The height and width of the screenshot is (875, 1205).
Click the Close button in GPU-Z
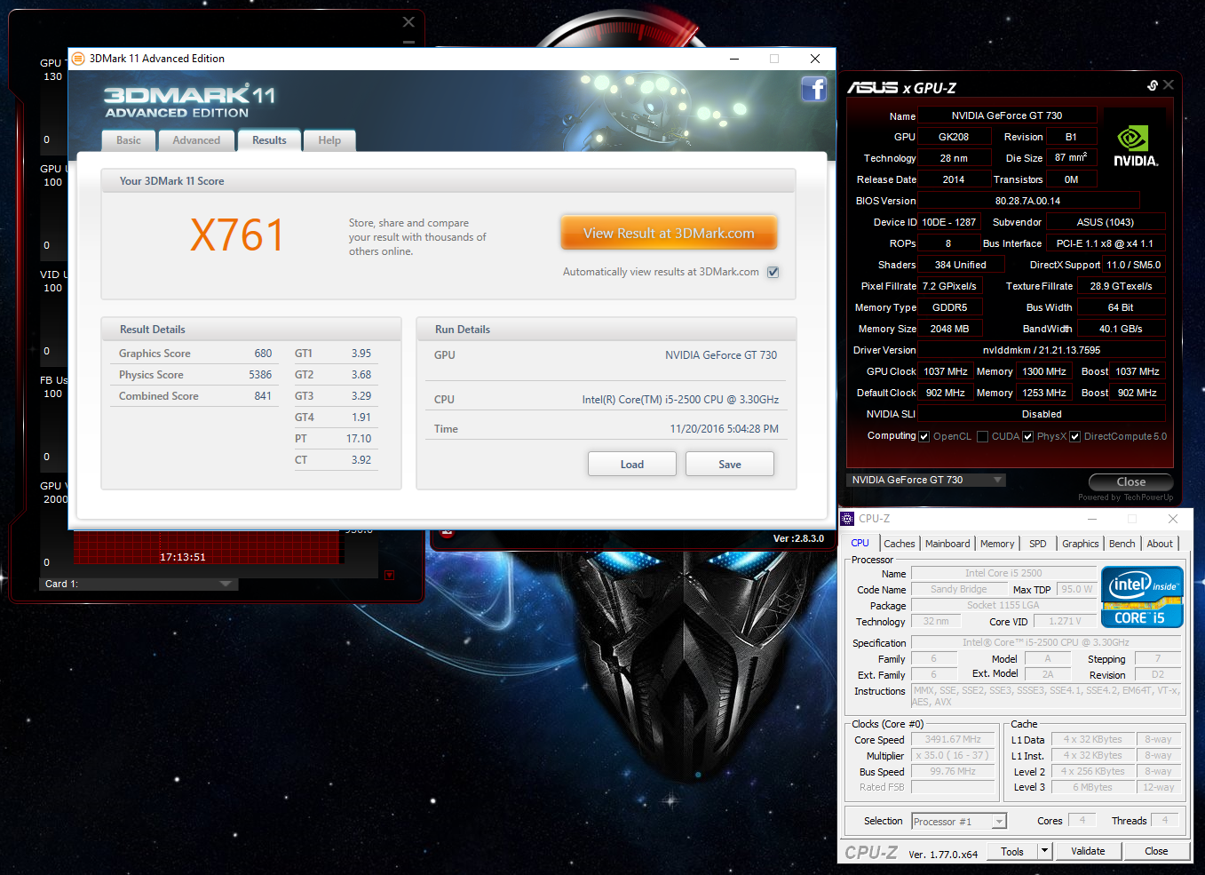pyautogui.click(x=1131, y=481)
